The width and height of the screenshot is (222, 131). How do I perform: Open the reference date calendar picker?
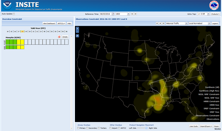coord(113,14)
